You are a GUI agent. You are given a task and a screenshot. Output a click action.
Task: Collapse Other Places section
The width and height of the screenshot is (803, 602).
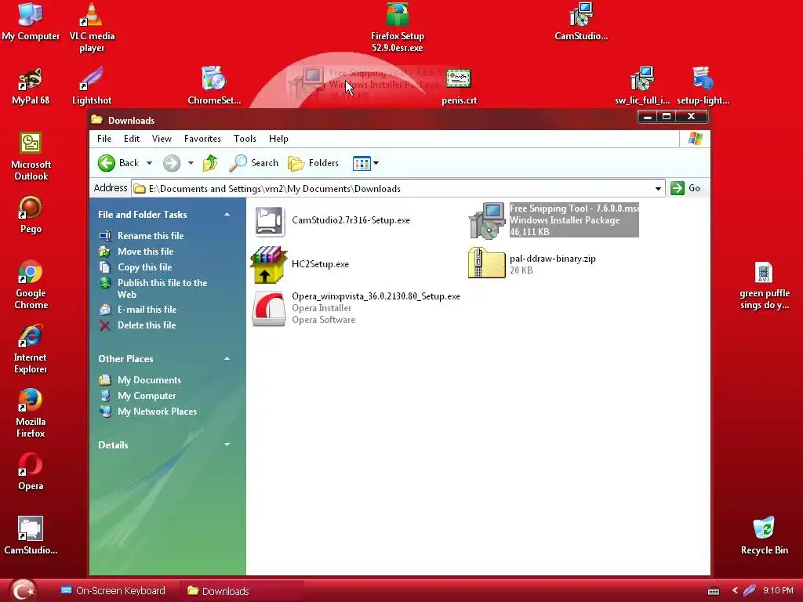pyautogui.click(x=227, y=359)
